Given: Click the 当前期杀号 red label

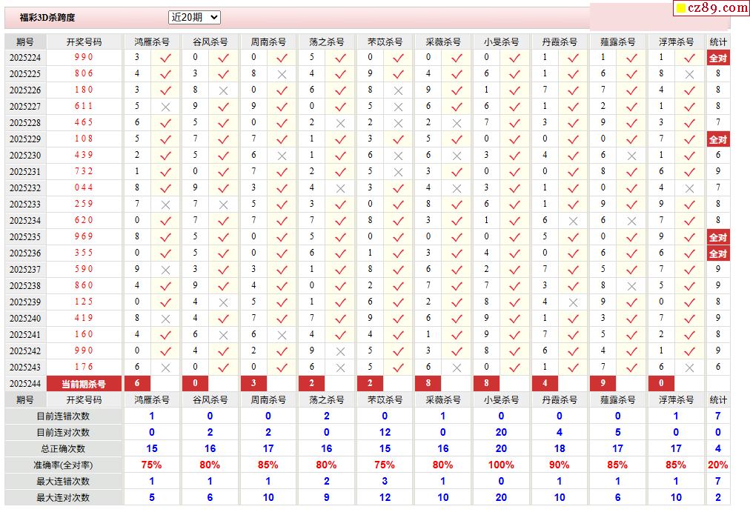Looking at the screenshot, I should tap(84, 384).
